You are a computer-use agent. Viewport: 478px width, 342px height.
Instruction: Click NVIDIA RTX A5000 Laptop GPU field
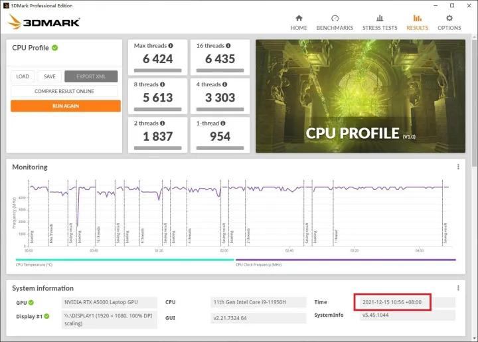(x=109, y=302)
